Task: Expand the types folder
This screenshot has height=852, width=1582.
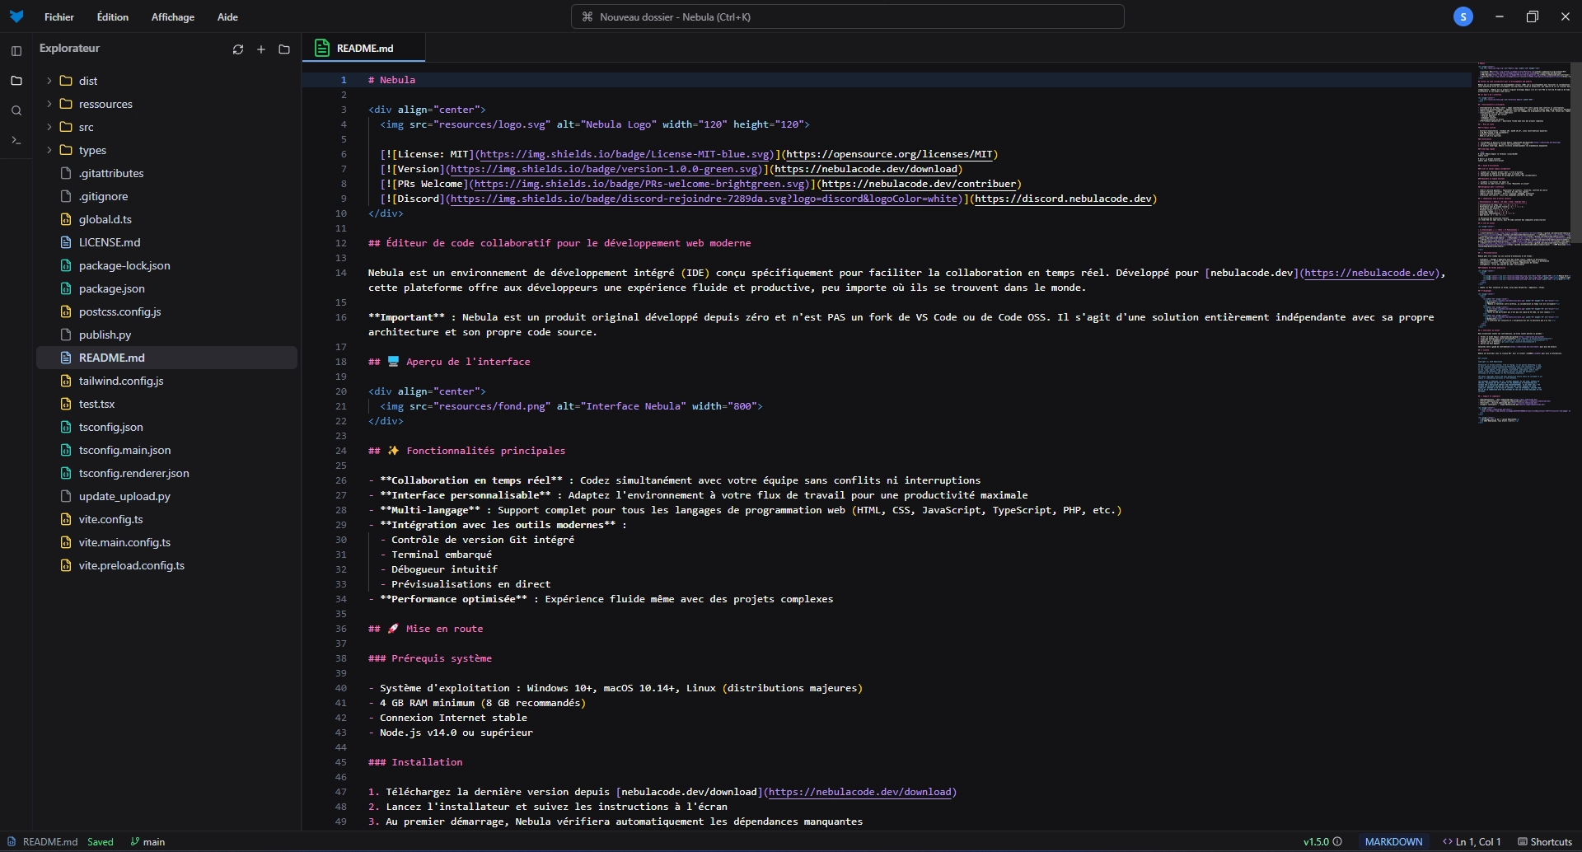Action: (x=92, y=150)
